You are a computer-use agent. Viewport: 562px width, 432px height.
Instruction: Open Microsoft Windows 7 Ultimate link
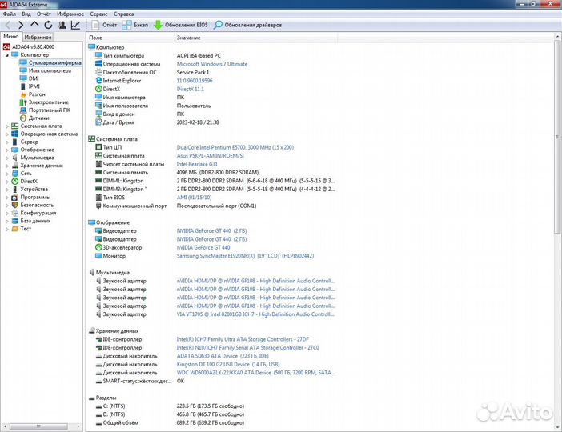(x=212, y=64)
